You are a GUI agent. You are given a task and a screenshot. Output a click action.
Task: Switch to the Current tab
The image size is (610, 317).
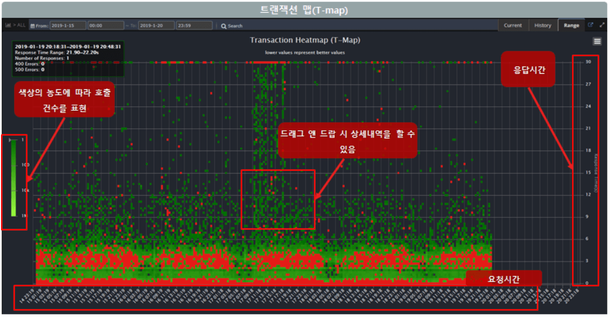513,25
